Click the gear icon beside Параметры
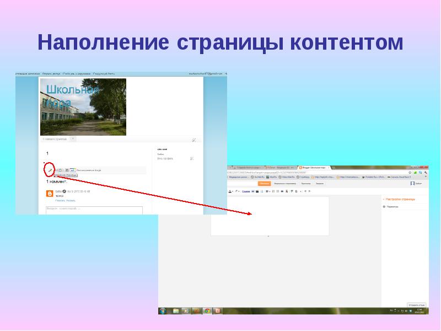This screenshot has width=441, height=331. 384,206
